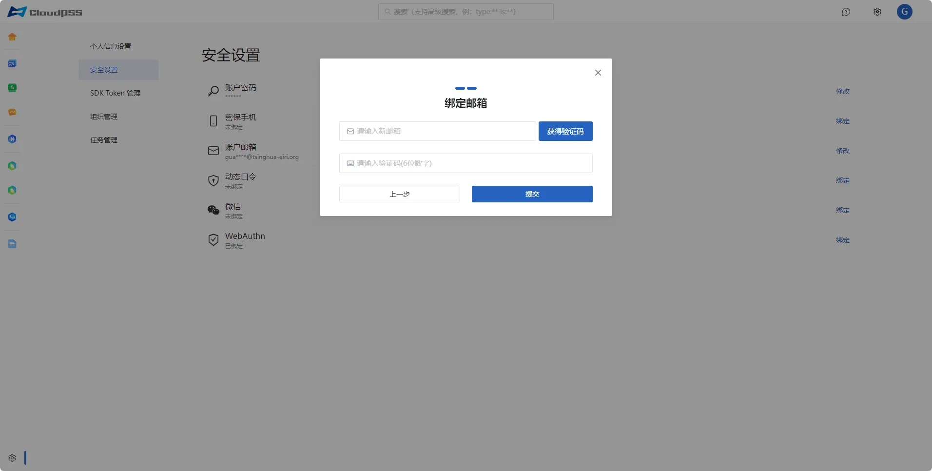932x471 pixels.
Task: Click the 安全设置 page heading
Action: [231, 55]
